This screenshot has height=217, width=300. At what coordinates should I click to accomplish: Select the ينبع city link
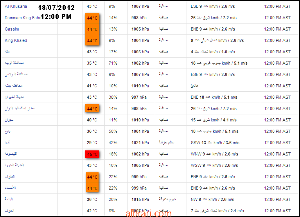tap(7, 131)
